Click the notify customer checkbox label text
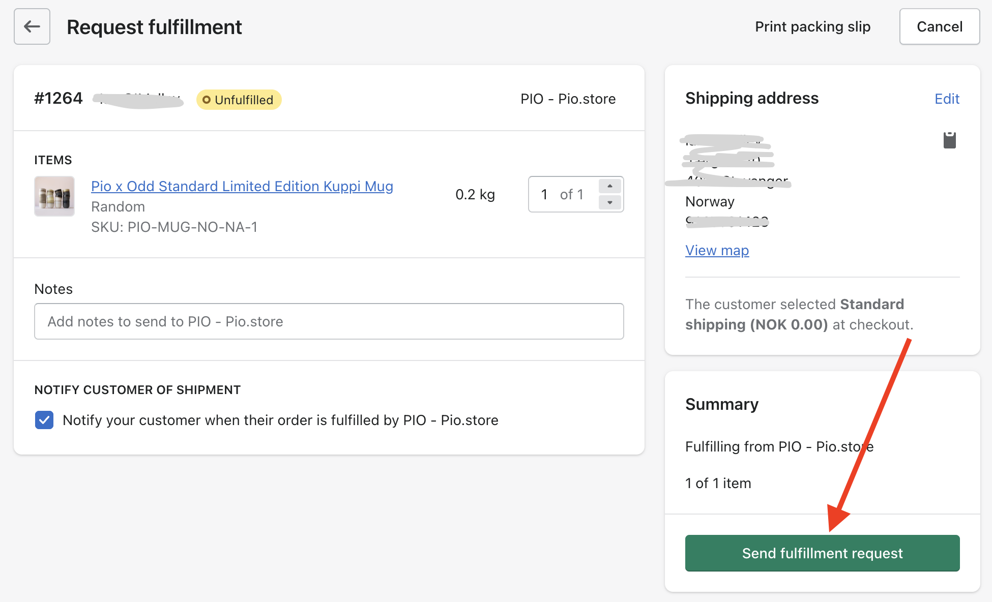 click(280, 420)
